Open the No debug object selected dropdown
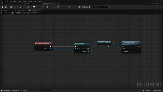163x92 pixels. tap(100, 7)
